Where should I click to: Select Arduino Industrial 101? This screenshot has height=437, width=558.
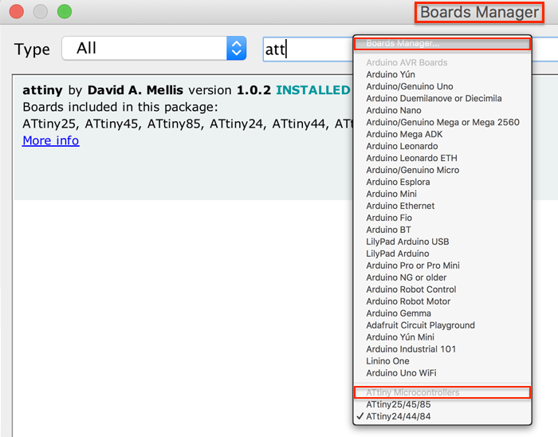coord(442,349)
